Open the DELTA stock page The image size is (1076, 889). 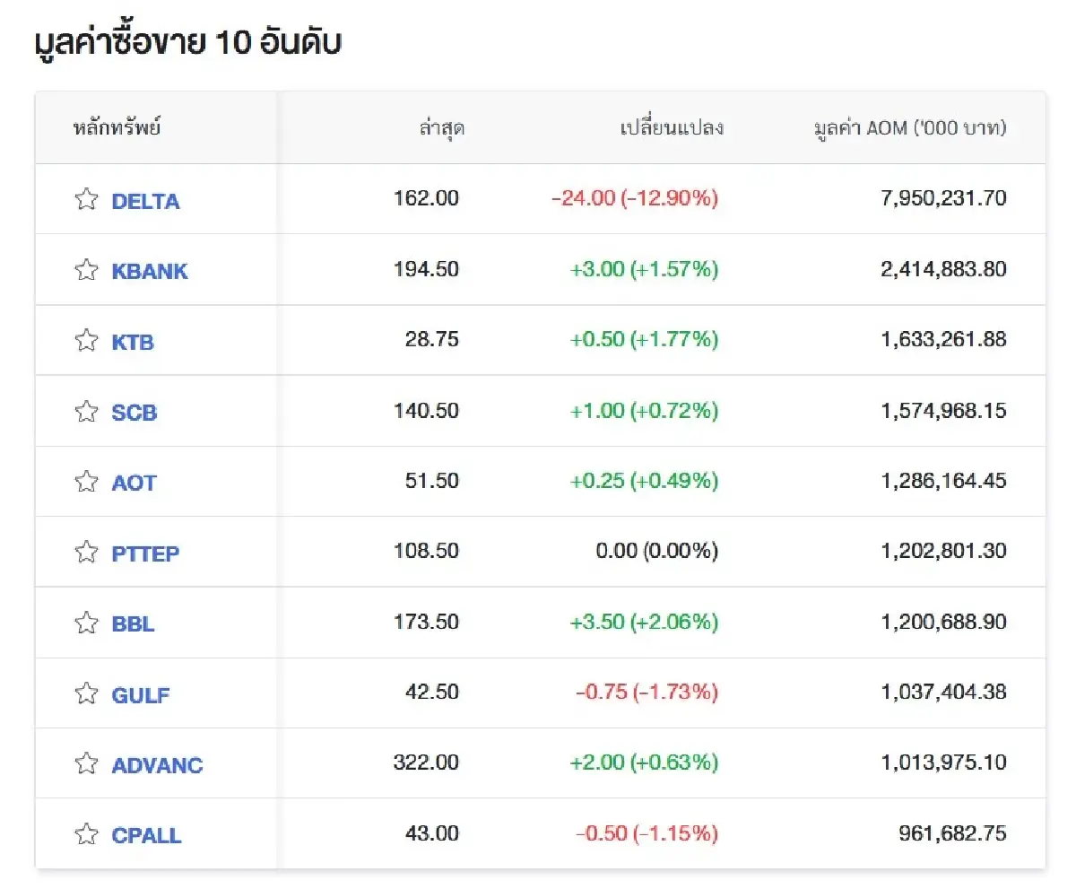(144, 201)
